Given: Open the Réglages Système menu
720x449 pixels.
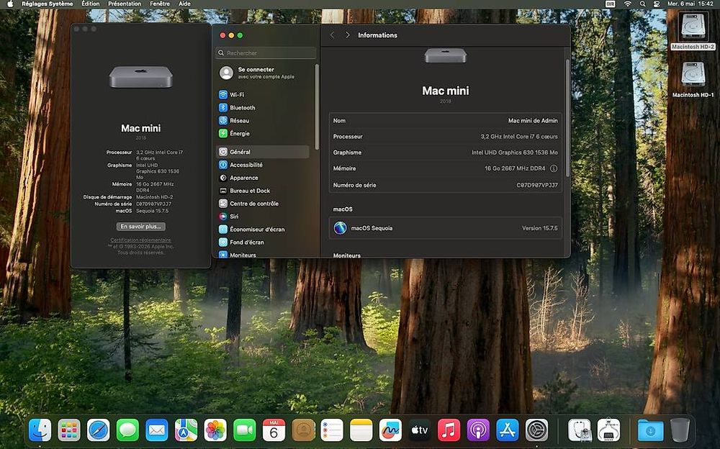Looking at the screenshot, I should tap(48, 4).
